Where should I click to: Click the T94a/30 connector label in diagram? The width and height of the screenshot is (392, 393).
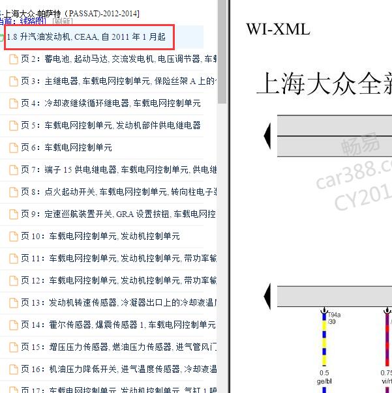coord(334,318)
